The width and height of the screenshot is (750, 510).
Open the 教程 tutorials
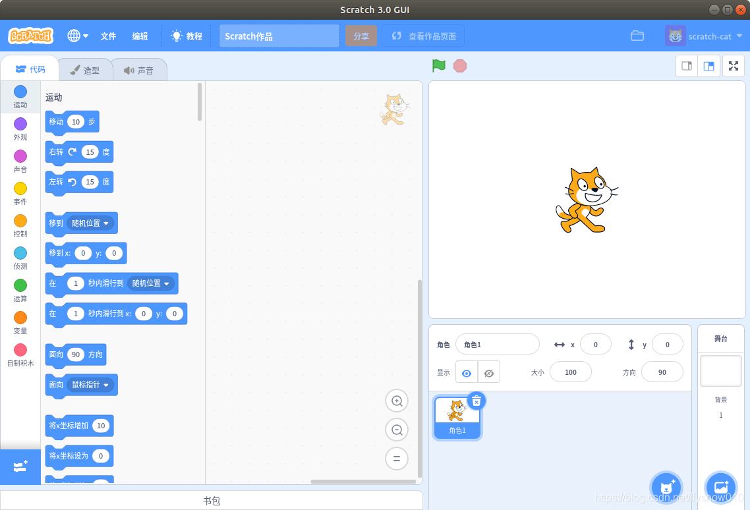[x=187, y=36]
